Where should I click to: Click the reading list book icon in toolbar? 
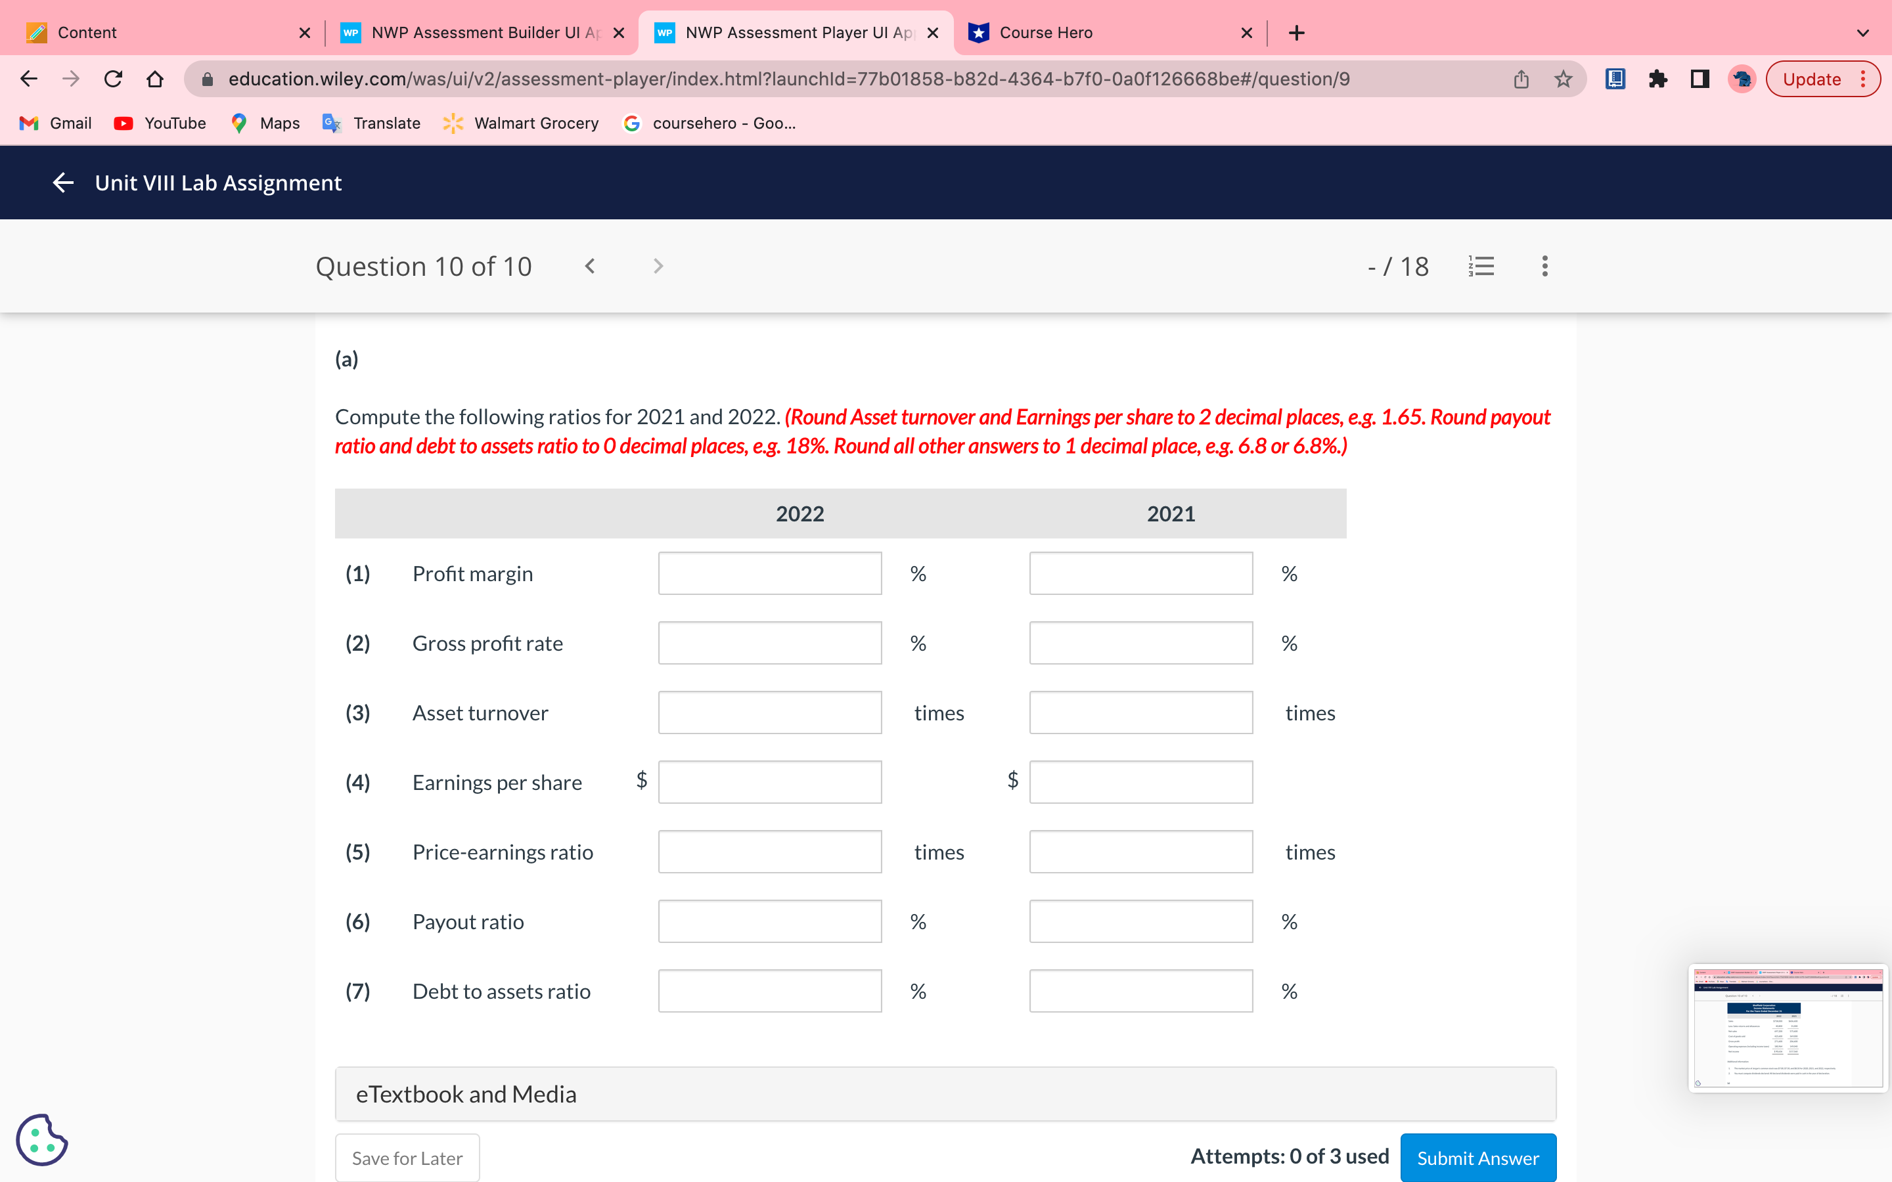point(1615,78)
